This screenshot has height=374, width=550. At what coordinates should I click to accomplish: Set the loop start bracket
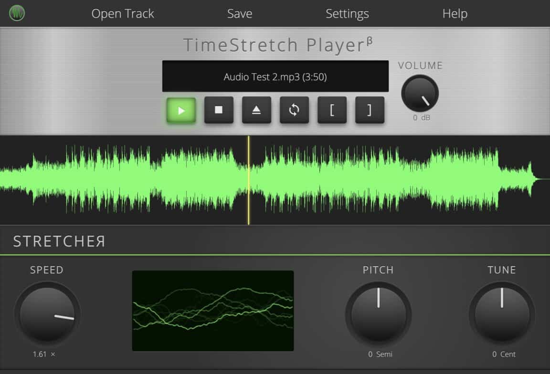tap(332, 110)
